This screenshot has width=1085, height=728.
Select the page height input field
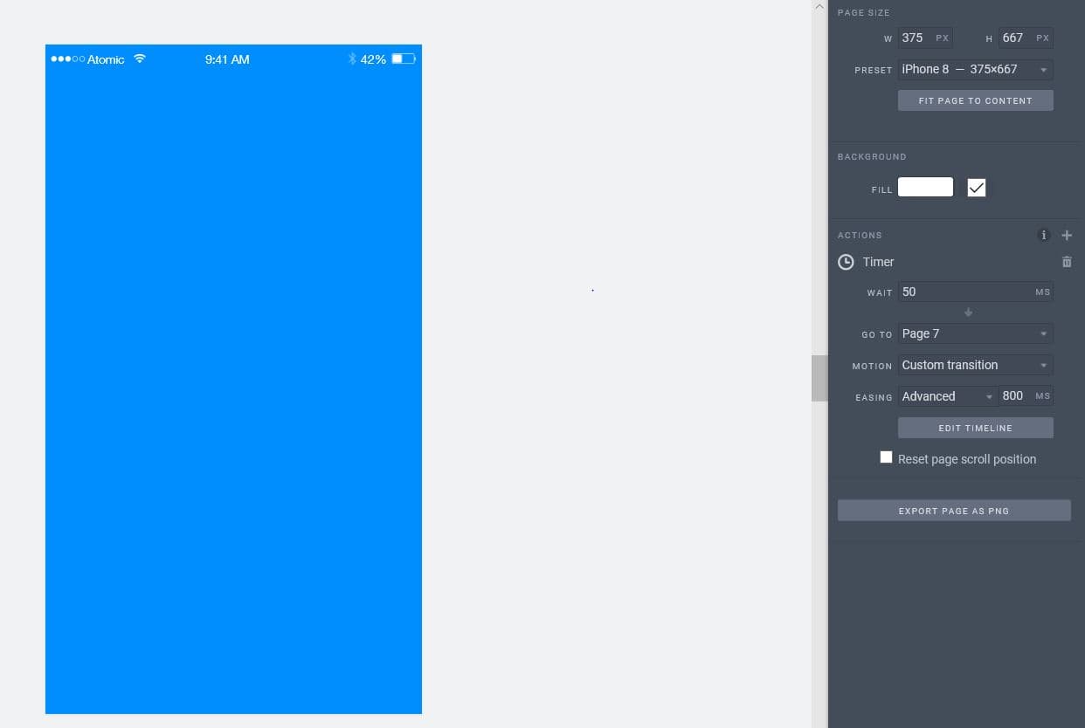(1018, 38)
